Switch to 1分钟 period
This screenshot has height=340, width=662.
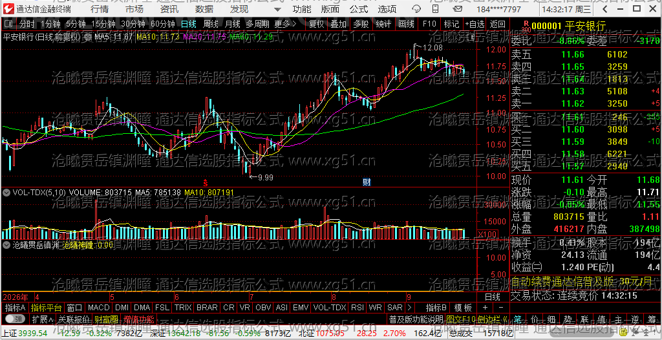(51, 25)
